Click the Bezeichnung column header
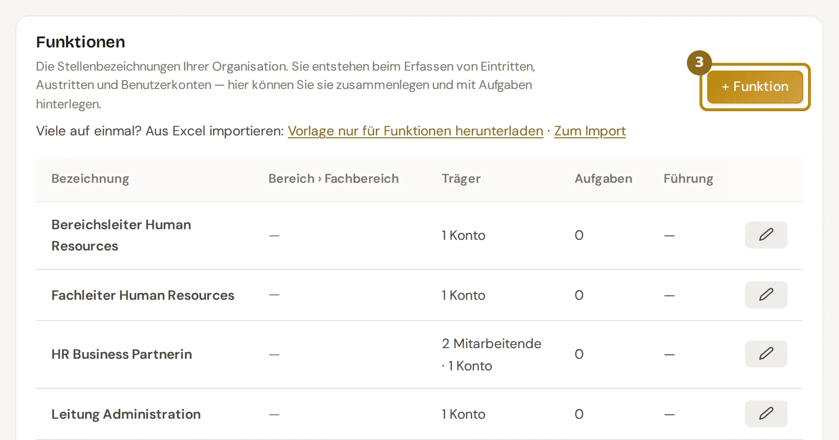This screenshot has width=839, height=440. (x=90, y=179)
